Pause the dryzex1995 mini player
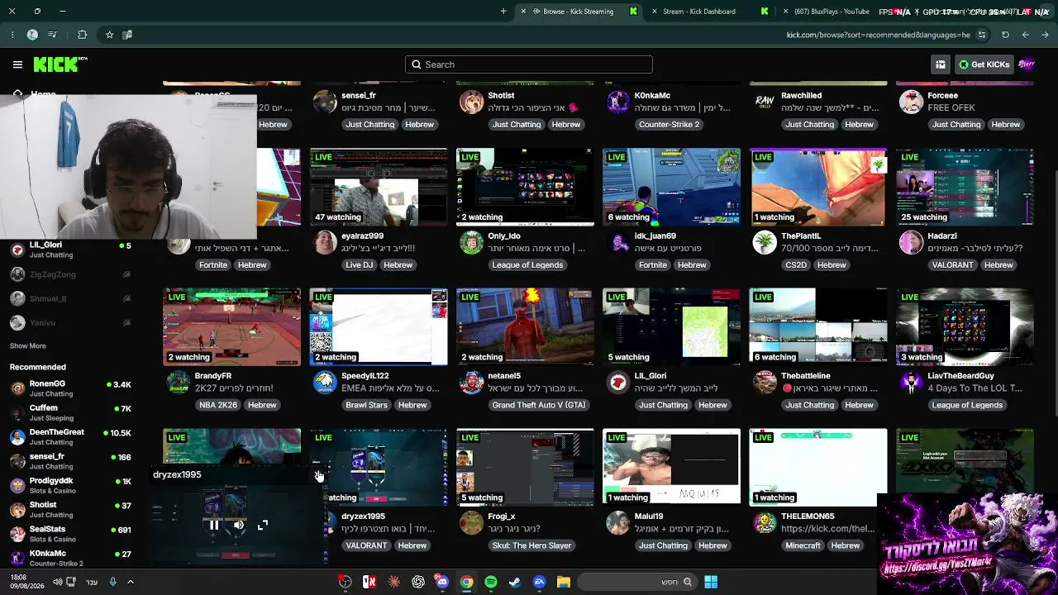This screenshot has height=595, width=1058. coord(214,525)
